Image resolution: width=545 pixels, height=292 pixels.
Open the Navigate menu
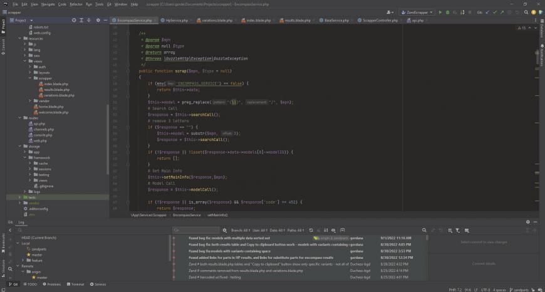48,4
